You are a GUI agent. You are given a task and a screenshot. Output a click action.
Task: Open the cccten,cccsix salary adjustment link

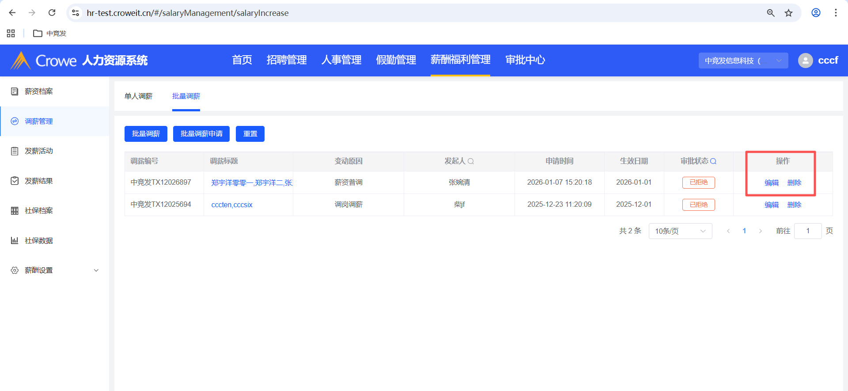pos(232,205)
